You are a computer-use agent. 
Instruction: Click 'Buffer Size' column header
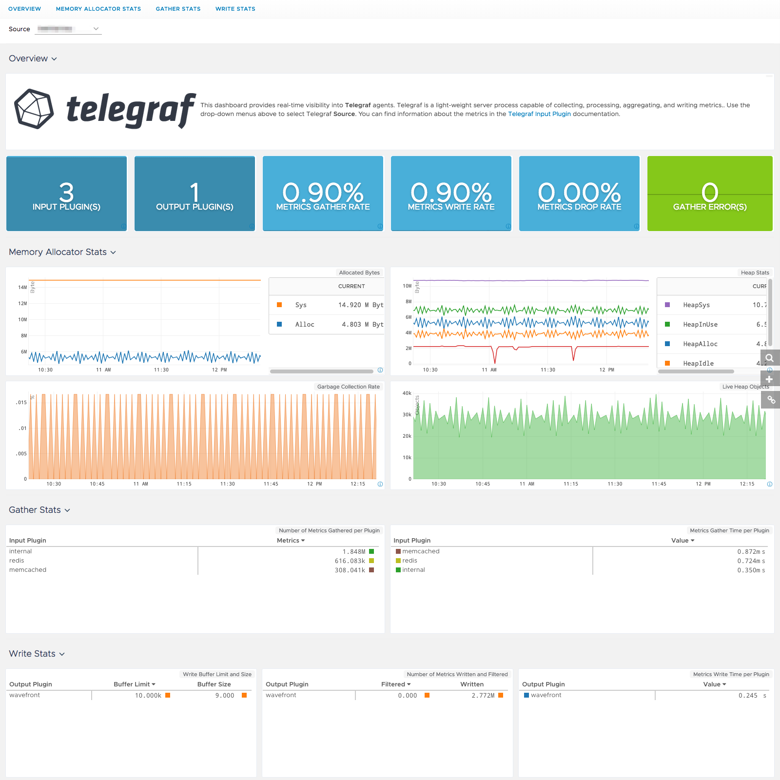[214, 684]
